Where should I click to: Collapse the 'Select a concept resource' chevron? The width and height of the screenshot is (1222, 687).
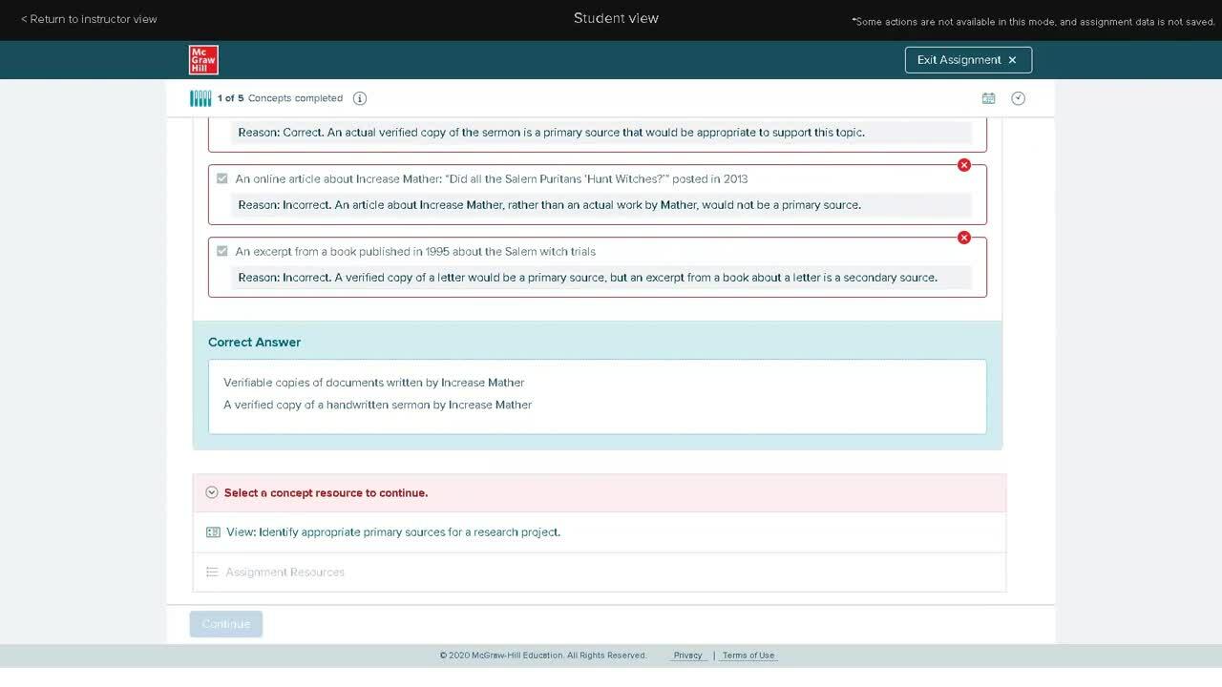click(x=212, y=493)
